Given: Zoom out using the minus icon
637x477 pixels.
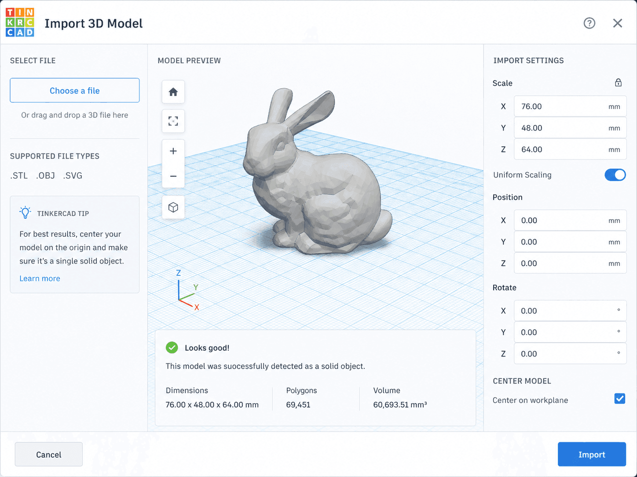Looking at the screenshot, I should click(x=173, y=176).
